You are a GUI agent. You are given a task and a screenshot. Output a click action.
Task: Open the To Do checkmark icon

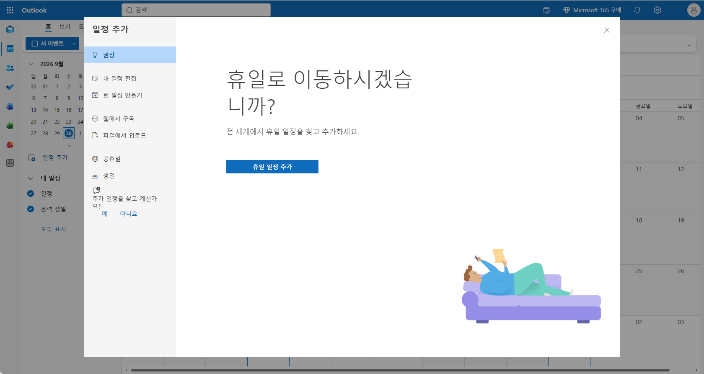pos(10,87)
